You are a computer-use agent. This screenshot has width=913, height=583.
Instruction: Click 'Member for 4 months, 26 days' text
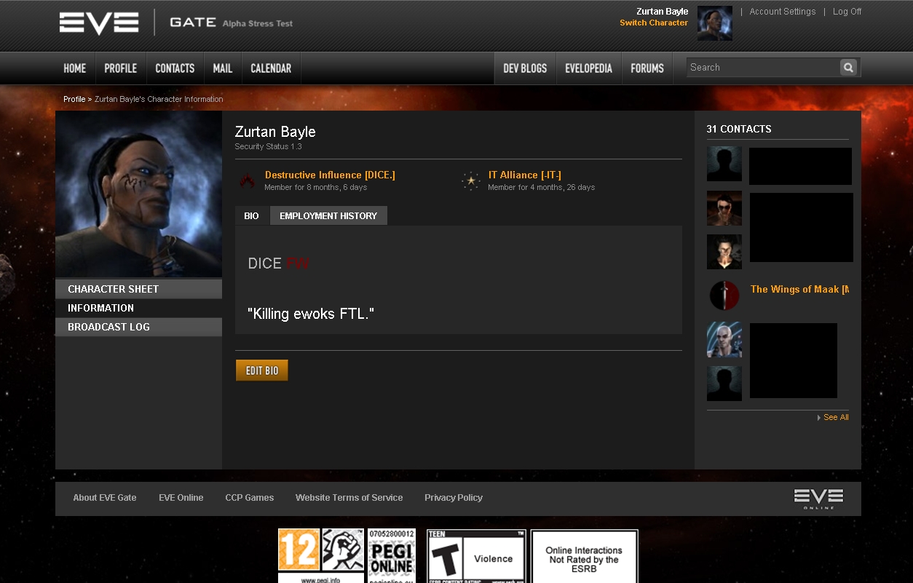[541, 187]
